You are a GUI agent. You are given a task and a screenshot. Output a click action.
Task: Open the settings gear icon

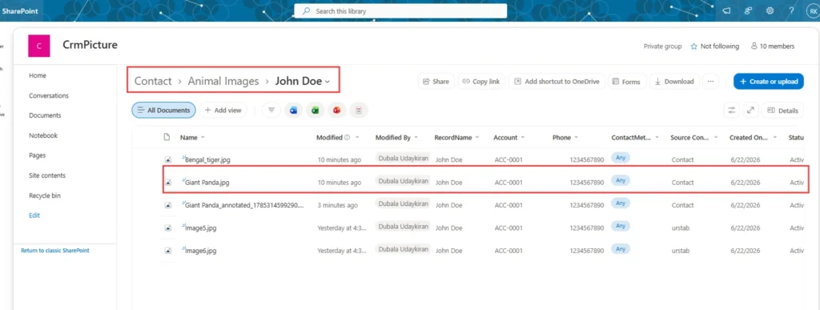770,10
